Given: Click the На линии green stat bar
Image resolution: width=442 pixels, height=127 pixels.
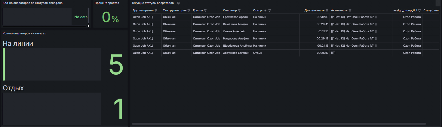Looking at the screenshot, I should click(x=4, y=64).
